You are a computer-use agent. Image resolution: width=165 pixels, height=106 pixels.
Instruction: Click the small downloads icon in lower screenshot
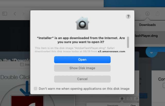pos(122,99)
